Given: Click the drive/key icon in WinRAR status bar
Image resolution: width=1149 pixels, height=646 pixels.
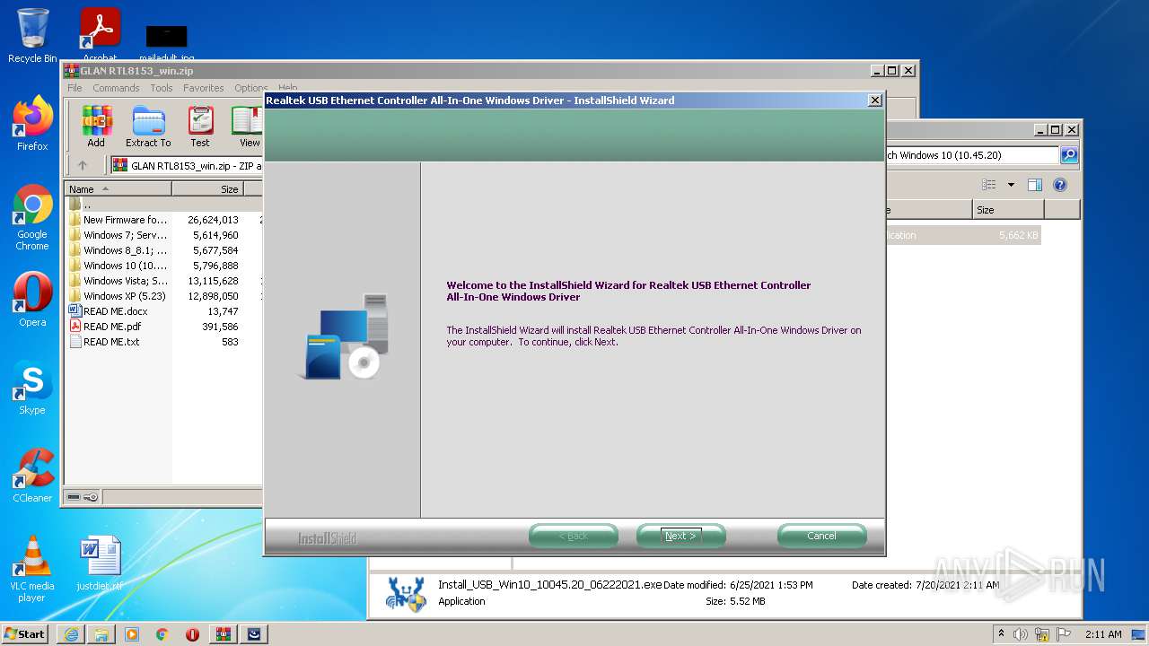Looking at the screenshot, I should tap(82, 497).
